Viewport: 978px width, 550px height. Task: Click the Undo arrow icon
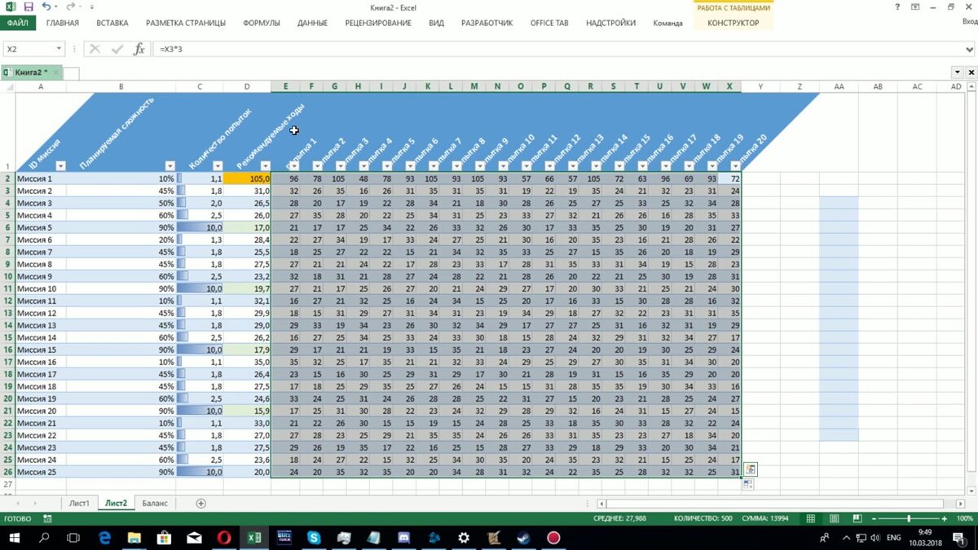tap(46, 7)
